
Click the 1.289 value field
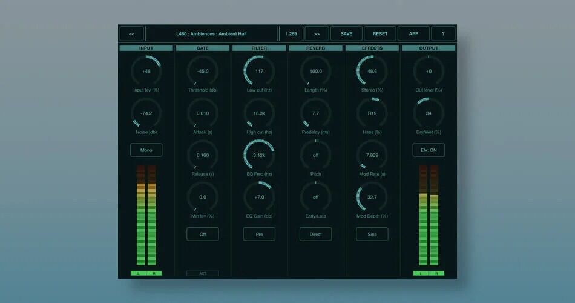point(291,34)
